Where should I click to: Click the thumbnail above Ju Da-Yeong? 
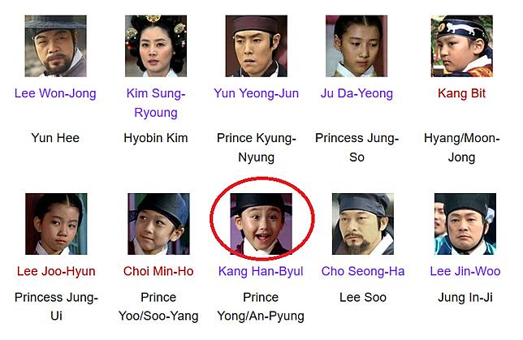(357, 46)
